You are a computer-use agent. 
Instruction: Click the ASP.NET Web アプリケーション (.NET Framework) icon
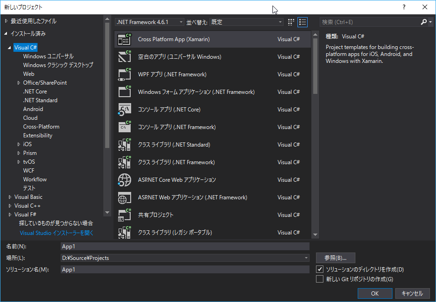(124, 197)
